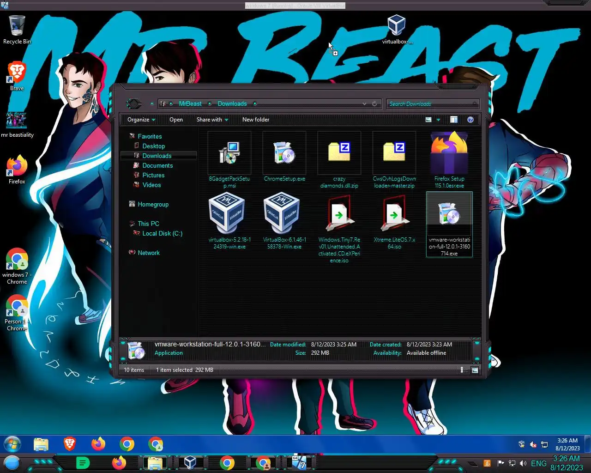
Task: Click the muted volume icon in guest tray
Action: click(533, 444)
